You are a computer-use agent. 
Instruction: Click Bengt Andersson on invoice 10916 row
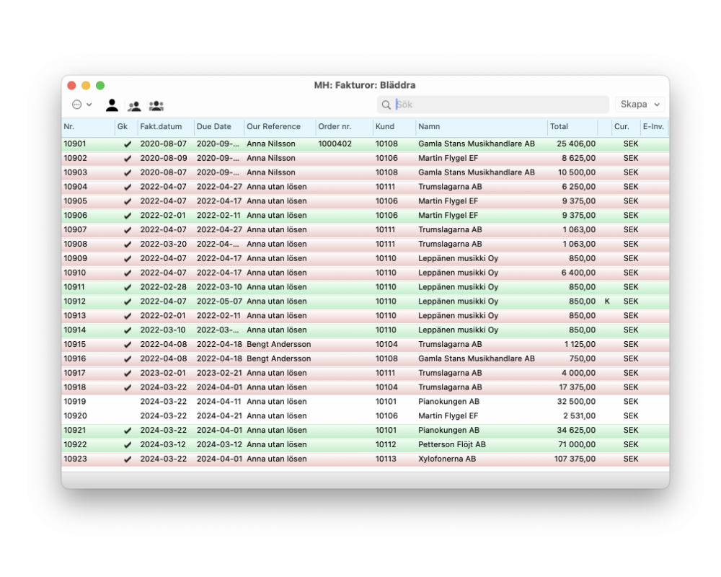point(278,358)
